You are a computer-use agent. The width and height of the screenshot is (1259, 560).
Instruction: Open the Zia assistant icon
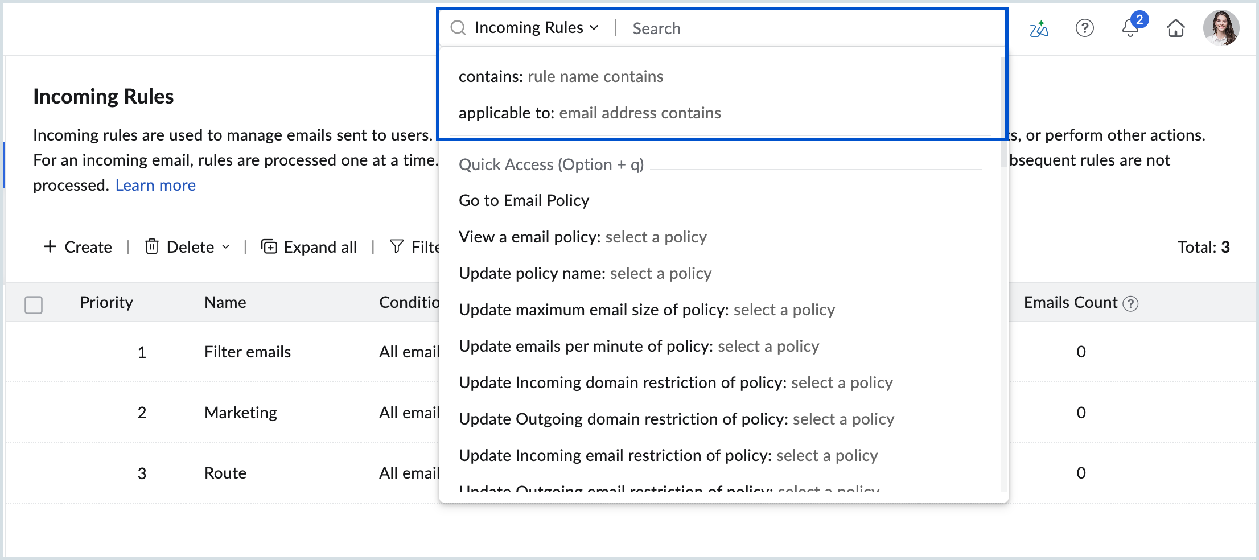click(1039, 28)
